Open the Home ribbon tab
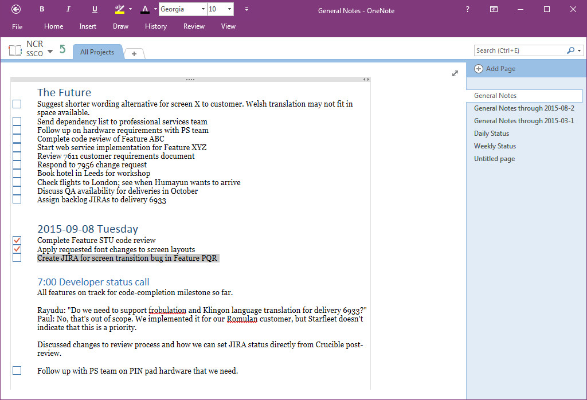 tap(53, 26)
